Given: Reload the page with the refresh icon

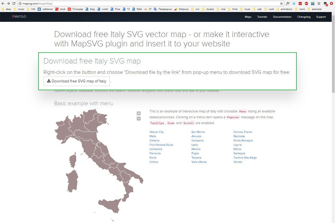Looking at the screenshot, I should click(14, 4).
